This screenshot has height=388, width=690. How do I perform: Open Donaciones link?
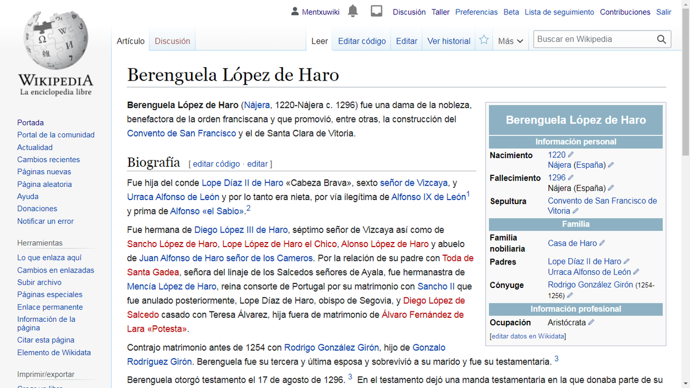click(x=37, y=209)
